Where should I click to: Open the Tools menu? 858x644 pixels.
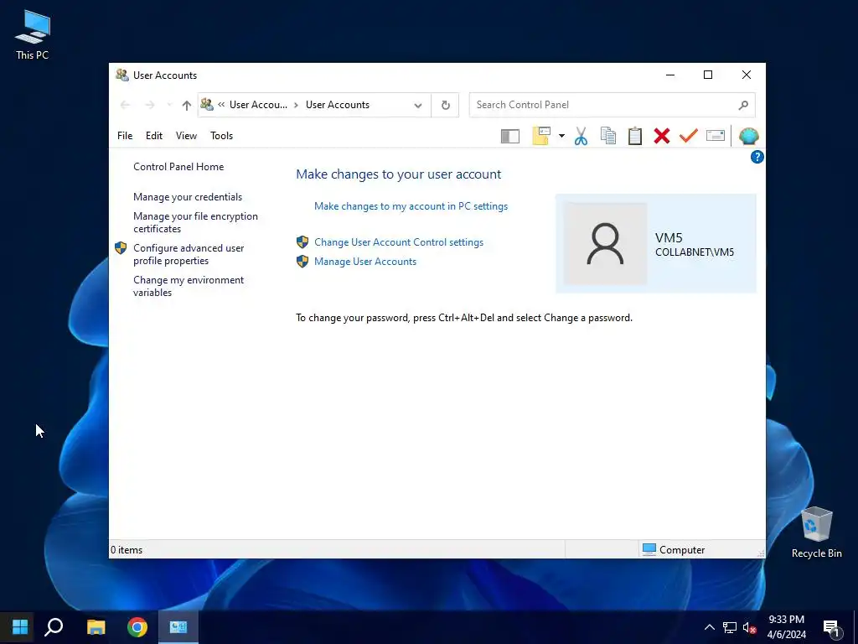tap(221, 136)
